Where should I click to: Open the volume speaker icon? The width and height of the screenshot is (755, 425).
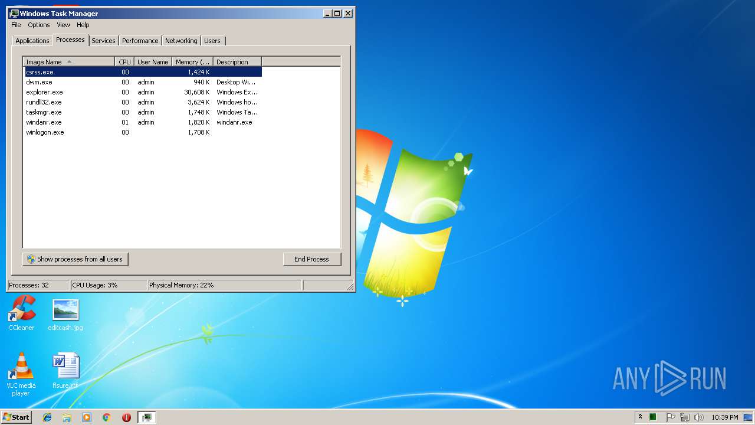pyautogui.click(x=699, y=417)
